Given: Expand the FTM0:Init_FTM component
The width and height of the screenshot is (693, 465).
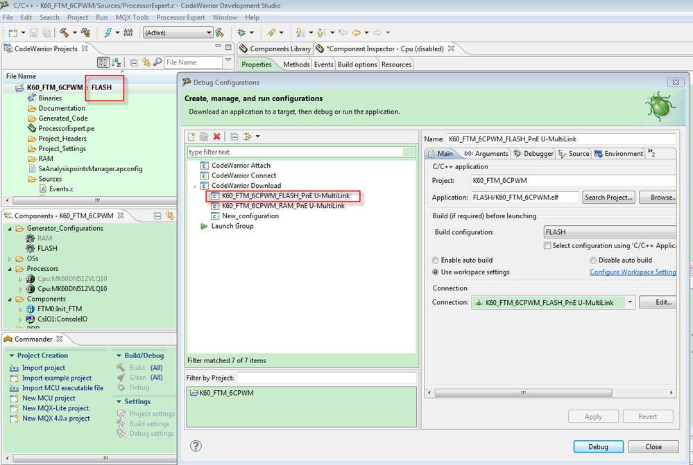Looking at the screenshot, I should pos(20,310).
